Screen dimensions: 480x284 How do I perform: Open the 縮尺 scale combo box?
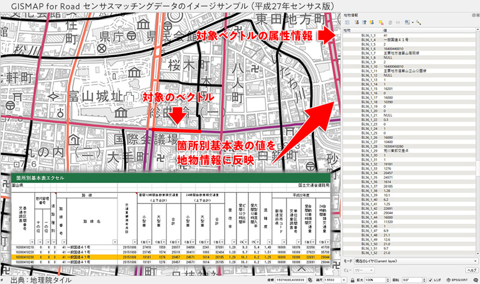tap(334, 280)
